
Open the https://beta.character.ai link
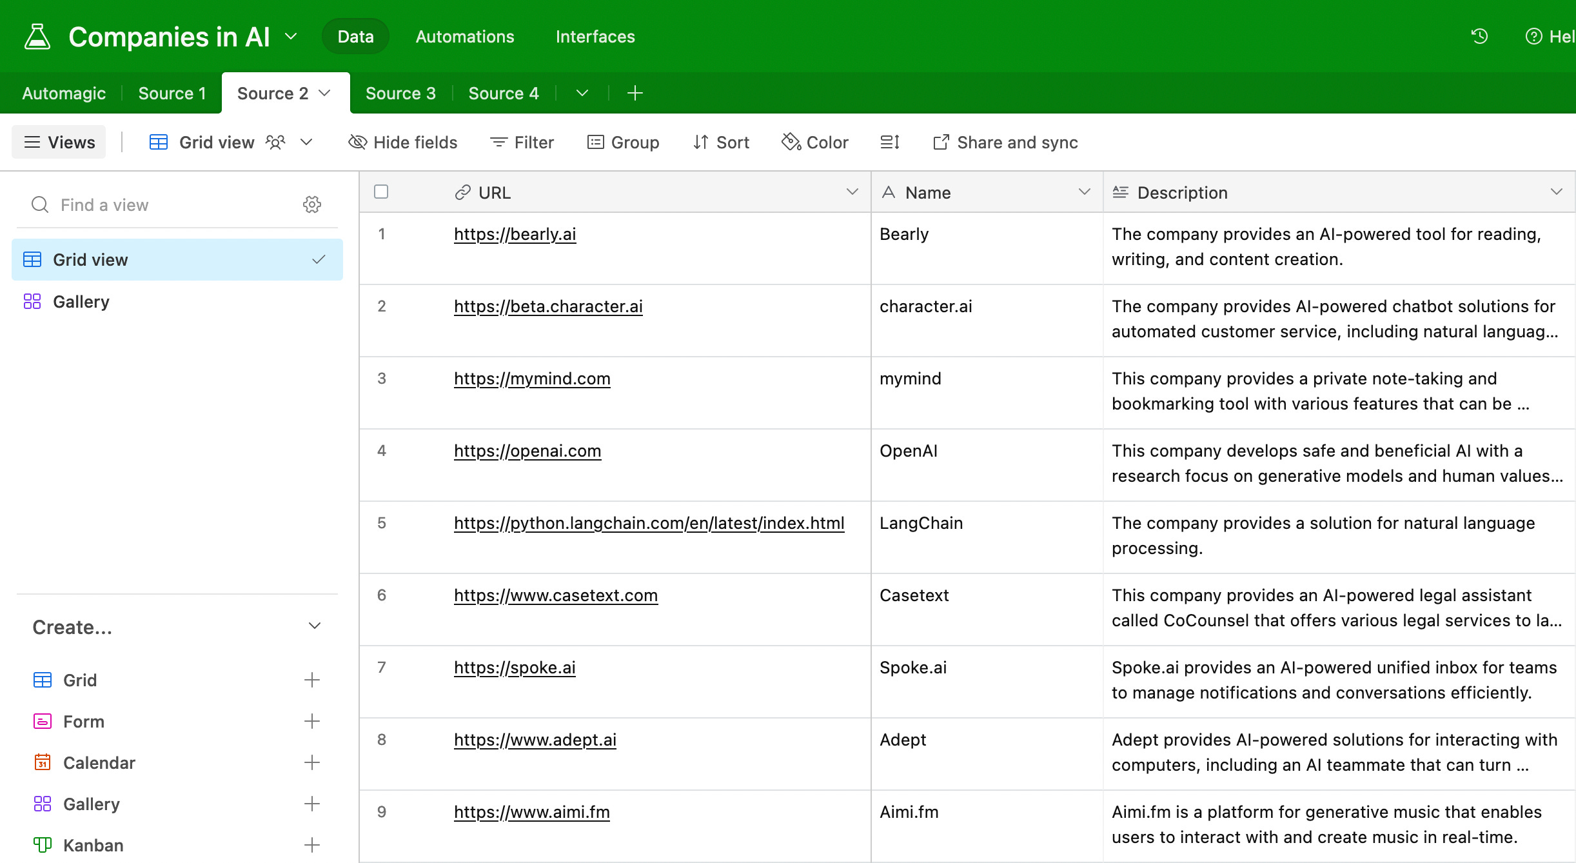pos(548,306)
